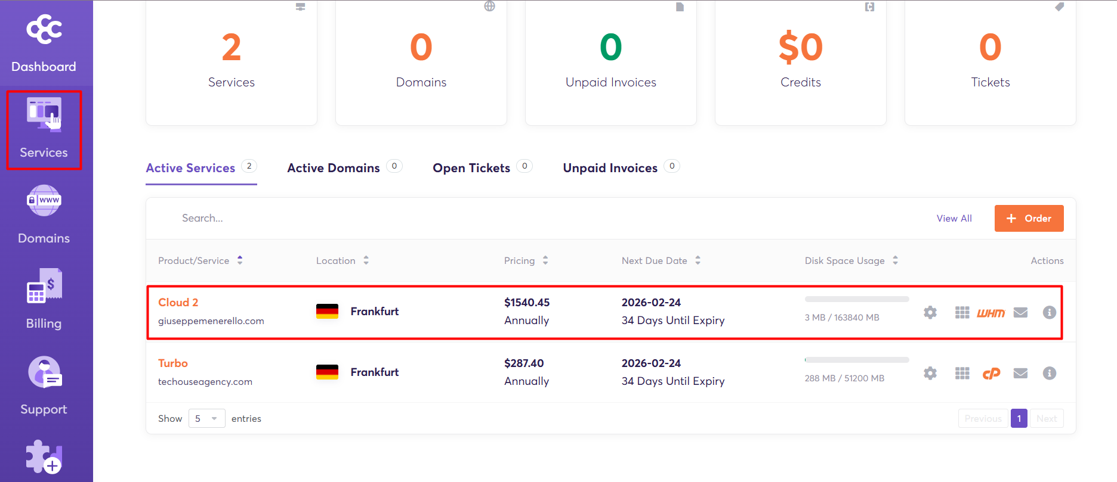Open the grid apps icon for Turbo
The height and width of the screenshot is (482, 1117).
point(962,373)
